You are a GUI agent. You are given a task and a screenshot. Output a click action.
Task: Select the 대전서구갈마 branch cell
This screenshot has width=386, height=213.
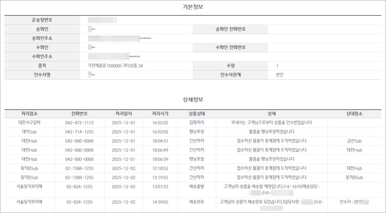coord(29,123)
